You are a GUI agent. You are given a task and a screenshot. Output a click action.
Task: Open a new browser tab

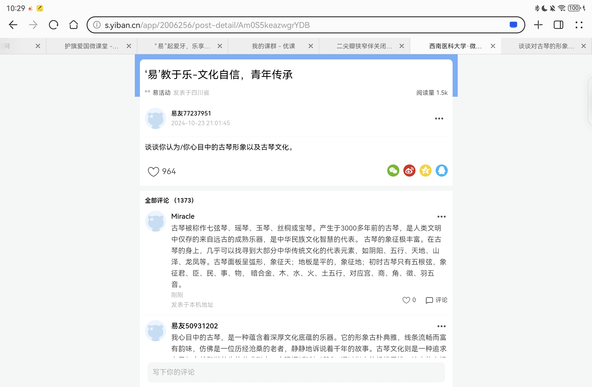point(538,25)
